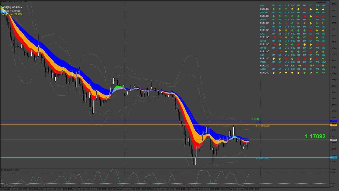Screen dimensions: 339x191
Task: Click the BB row M15 red down arrow
Action: coord(286,58)
